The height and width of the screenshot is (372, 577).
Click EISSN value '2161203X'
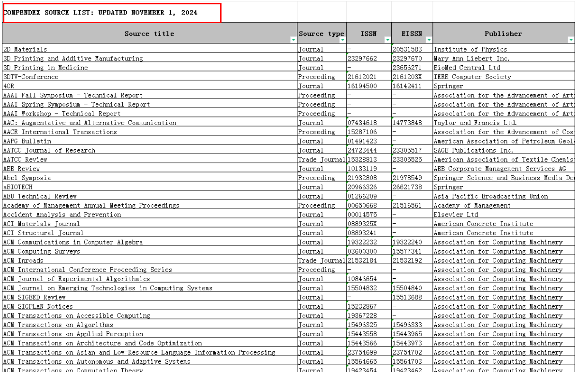(x=413, y=76)
